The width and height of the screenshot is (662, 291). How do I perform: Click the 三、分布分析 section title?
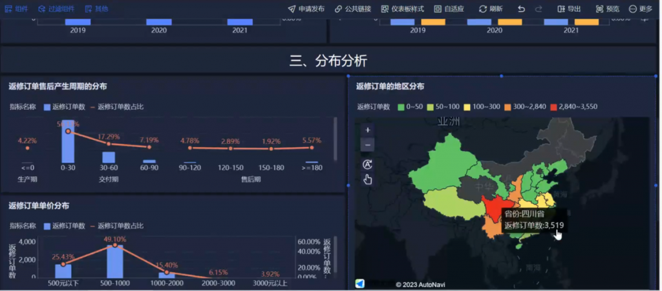328,61
